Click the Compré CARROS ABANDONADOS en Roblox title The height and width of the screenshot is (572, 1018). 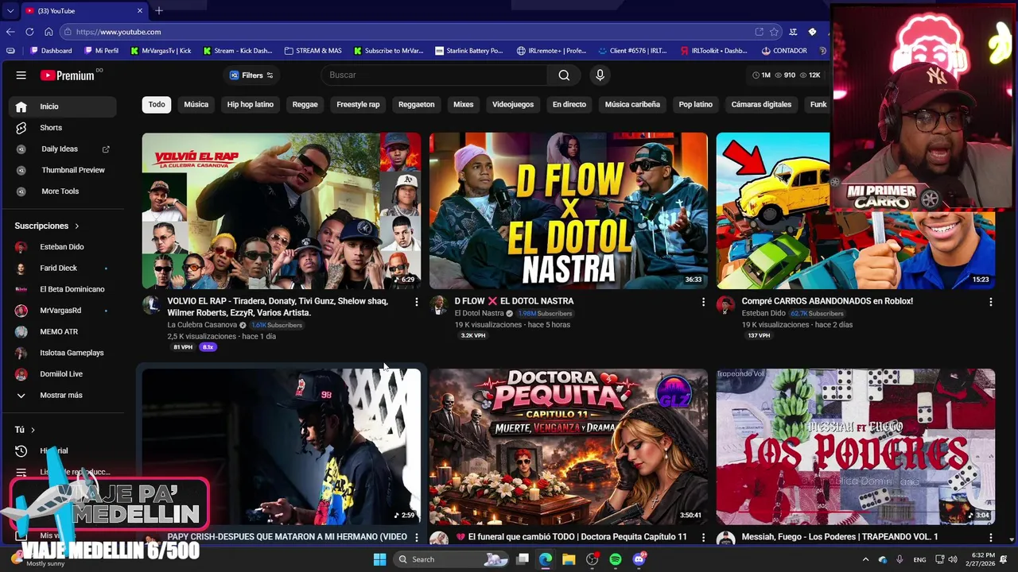(827, 301)
